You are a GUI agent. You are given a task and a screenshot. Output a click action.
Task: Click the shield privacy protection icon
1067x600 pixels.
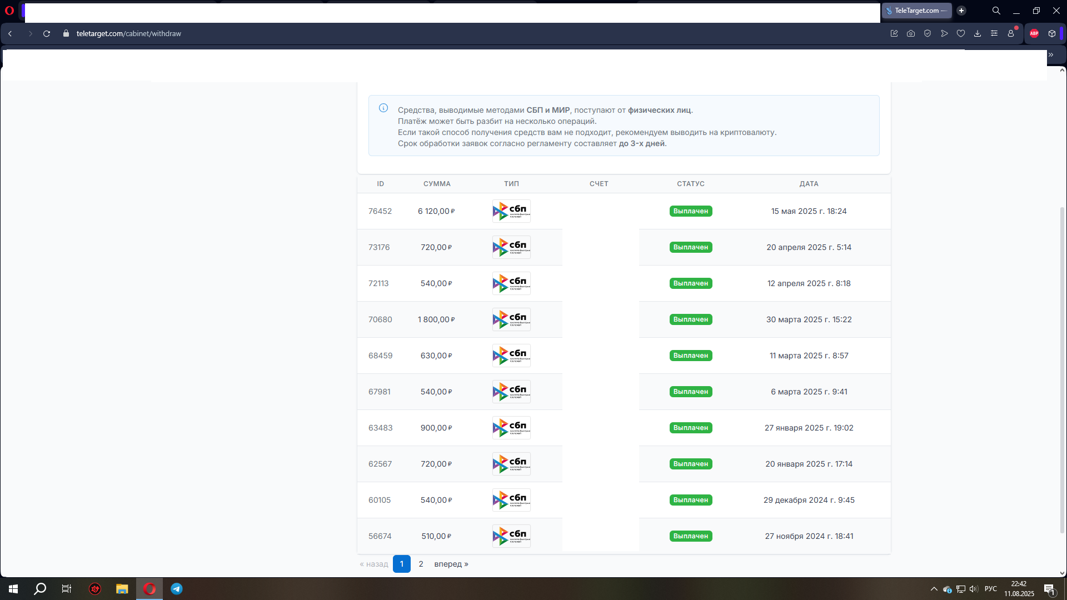pos(928,33)
